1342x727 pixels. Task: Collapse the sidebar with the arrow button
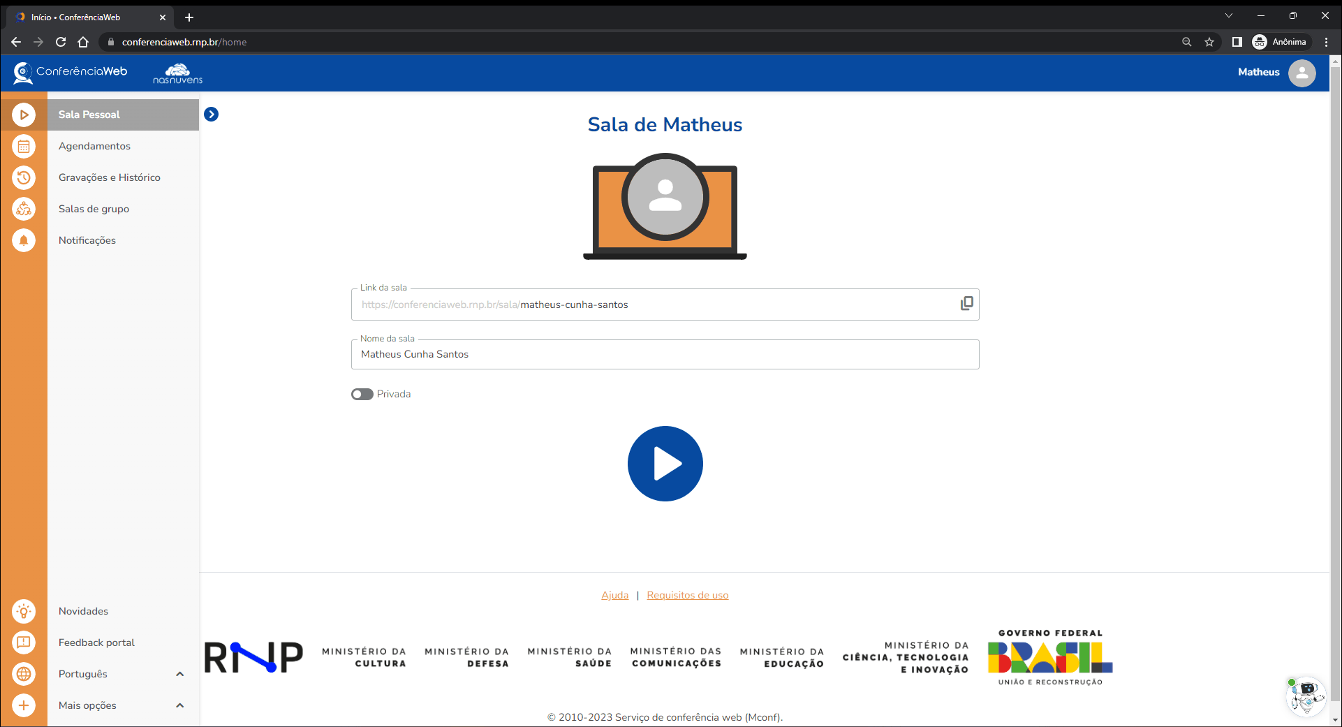(x=211, y=115)
